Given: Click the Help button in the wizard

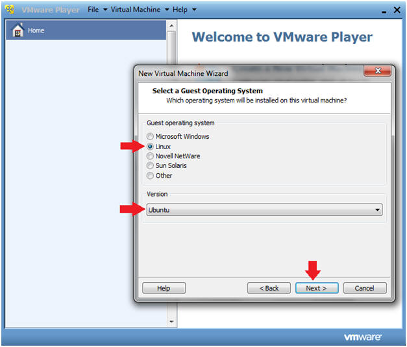Looking at the screenshot, I should 164,288.
